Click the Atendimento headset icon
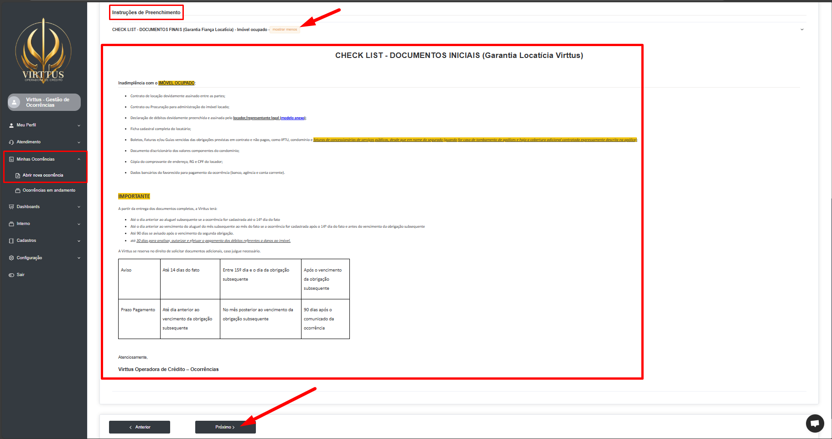This screenshot has height=439, width=832. (x=11, y=142)
